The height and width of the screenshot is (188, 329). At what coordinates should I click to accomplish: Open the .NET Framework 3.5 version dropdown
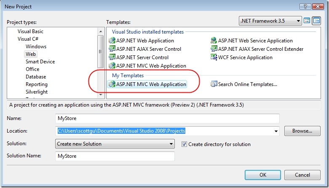[x=298, y=21]
